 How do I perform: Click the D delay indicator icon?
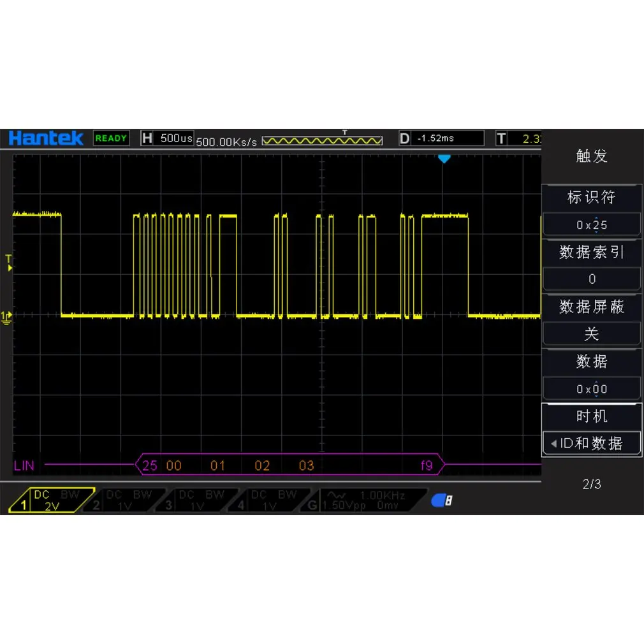click(x=404, y=138)
